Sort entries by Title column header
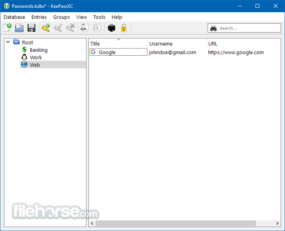The image size is (285, 231). coord(117,44)
